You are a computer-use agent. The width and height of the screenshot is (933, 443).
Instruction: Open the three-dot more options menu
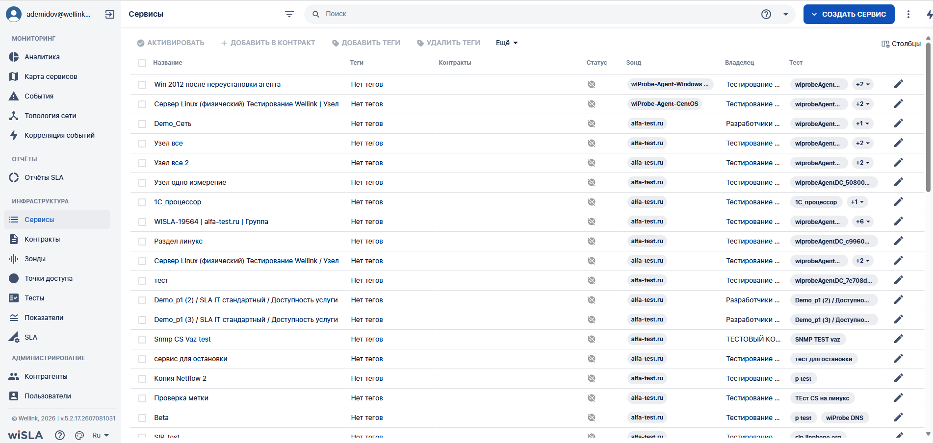point(908,14)
